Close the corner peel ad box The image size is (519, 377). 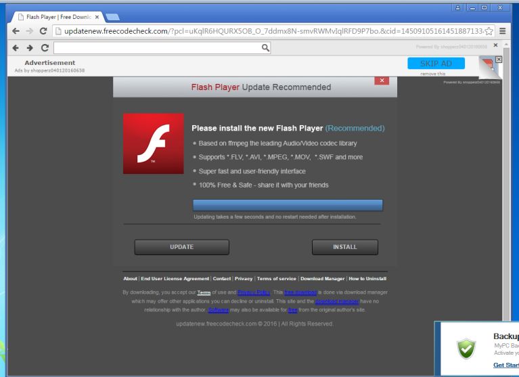coord(499,60)
